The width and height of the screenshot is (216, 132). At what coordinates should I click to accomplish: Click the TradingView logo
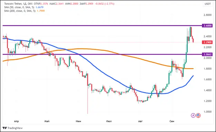(x=12, y=128)
